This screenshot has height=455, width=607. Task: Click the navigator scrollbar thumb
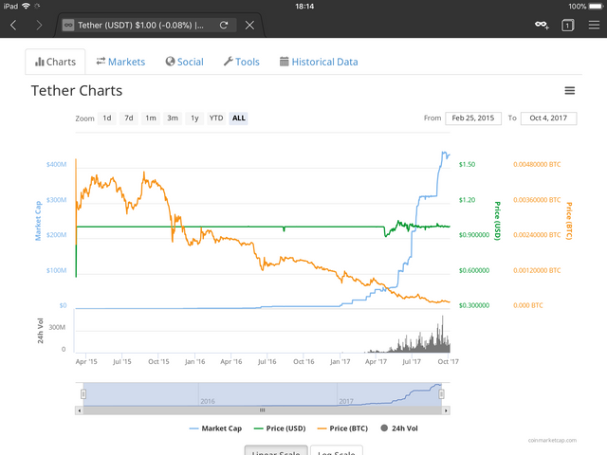coord(263,410)
